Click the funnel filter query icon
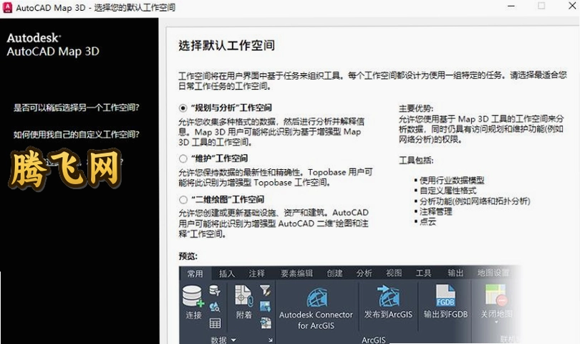 [265, 290]
